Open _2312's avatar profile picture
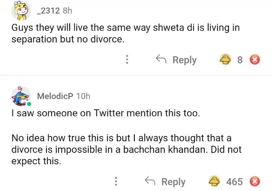The width and height of the screenshot is (272, 191). pyautogui.click(x=21, y=11)
